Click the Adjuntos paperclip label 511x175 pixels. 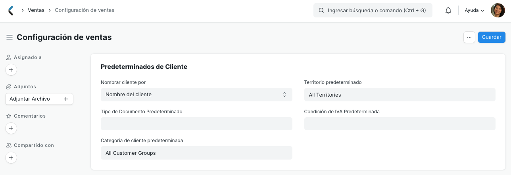21,87
